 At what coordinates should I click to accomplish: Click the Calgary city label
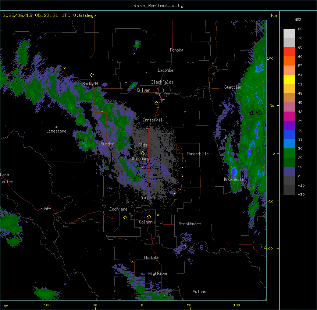click(147, 222)
